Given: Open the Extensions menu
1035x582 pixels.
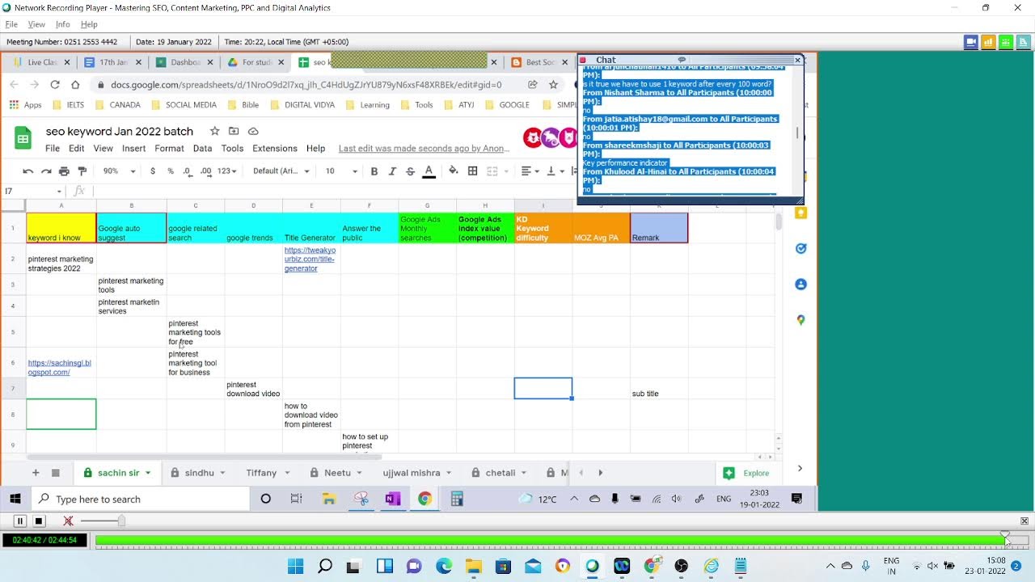Looking at the screenshot, I should tap(274, 149).
